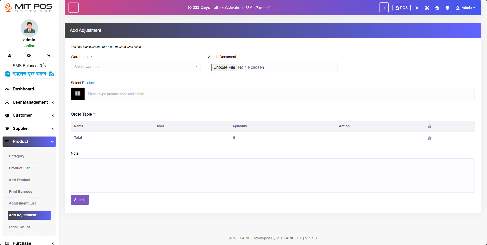This screenshot has width=487, height=245.
Task: Open settings gear icon in sidebar
Action: click(29, 56)
